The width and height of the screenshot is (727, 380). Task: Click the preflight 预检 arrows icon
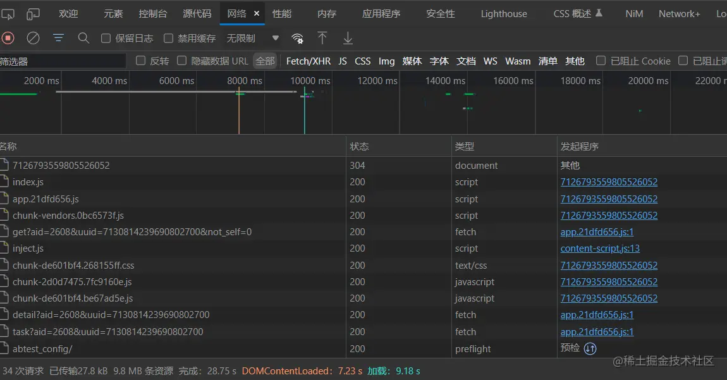590,348
